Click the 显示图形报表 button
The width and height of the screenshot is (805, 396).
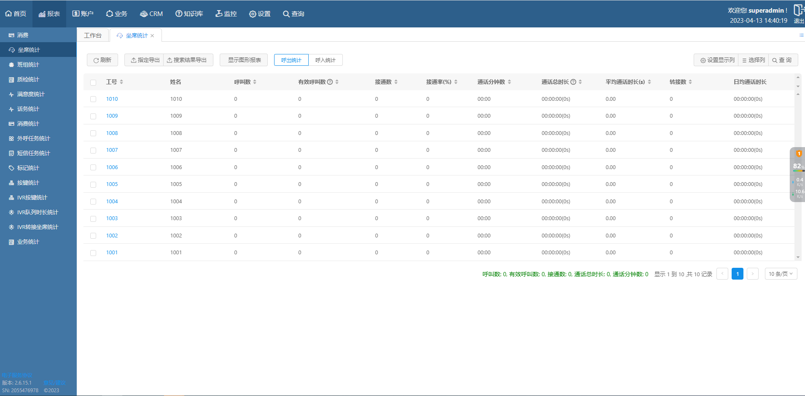pyautogui.click(x=244, y=60)
